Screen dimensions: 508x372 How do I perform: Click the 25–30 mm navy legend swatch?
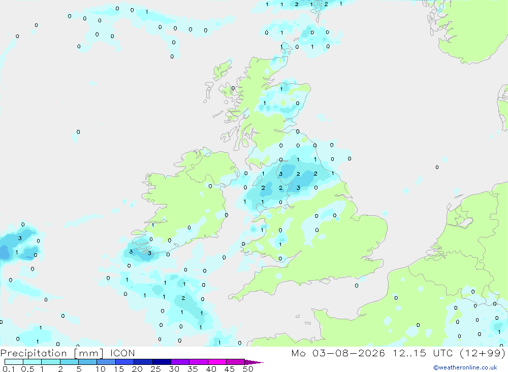point(162,362)
